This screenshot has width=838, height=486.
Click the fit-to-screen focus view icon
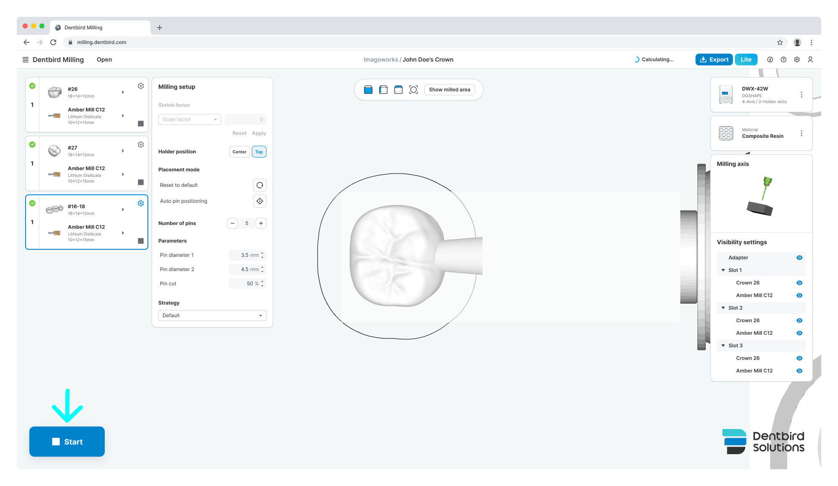coord(414,90)
